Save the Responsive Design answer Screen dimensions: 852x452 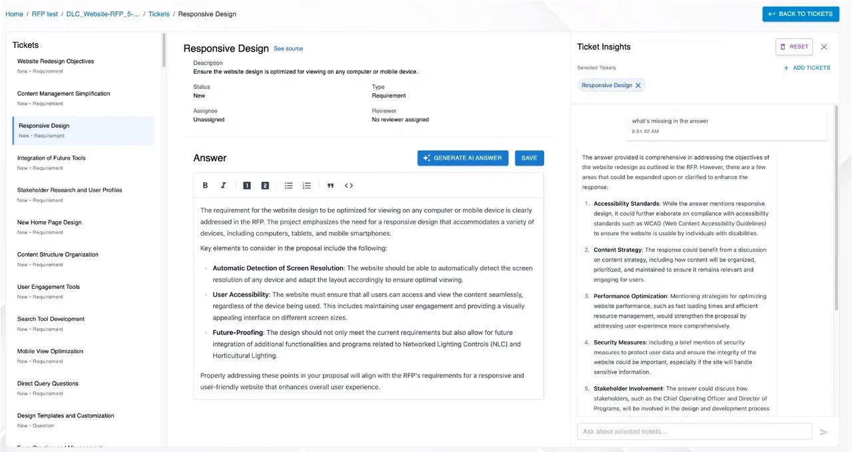click(x=529, y=158)
